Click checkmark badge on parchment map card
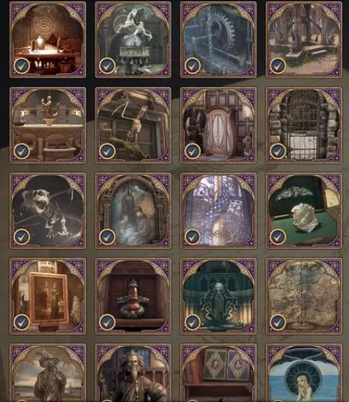This screenshot has width=349, height=402. click(278, 322)
